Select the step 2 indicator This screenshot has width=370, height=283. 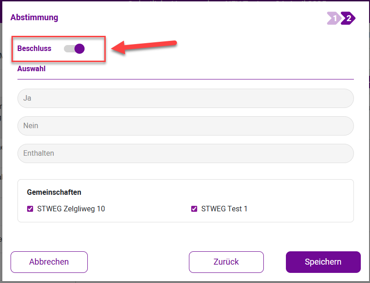pyautogui.click(x=348, y=18)
